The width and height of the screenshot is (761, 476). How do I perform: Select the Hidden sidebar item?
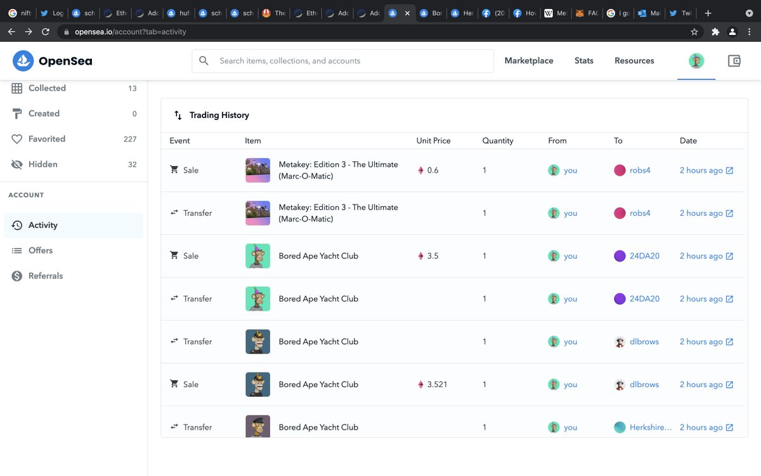pyautogui.click(x=74, y=164)
